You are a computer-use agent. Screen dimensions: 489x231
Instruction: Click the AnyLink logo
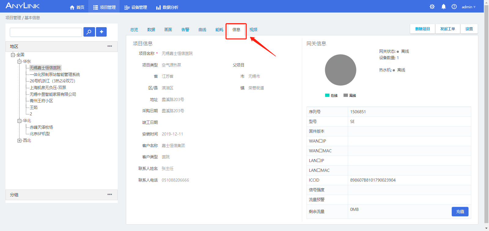coord(23,5)
